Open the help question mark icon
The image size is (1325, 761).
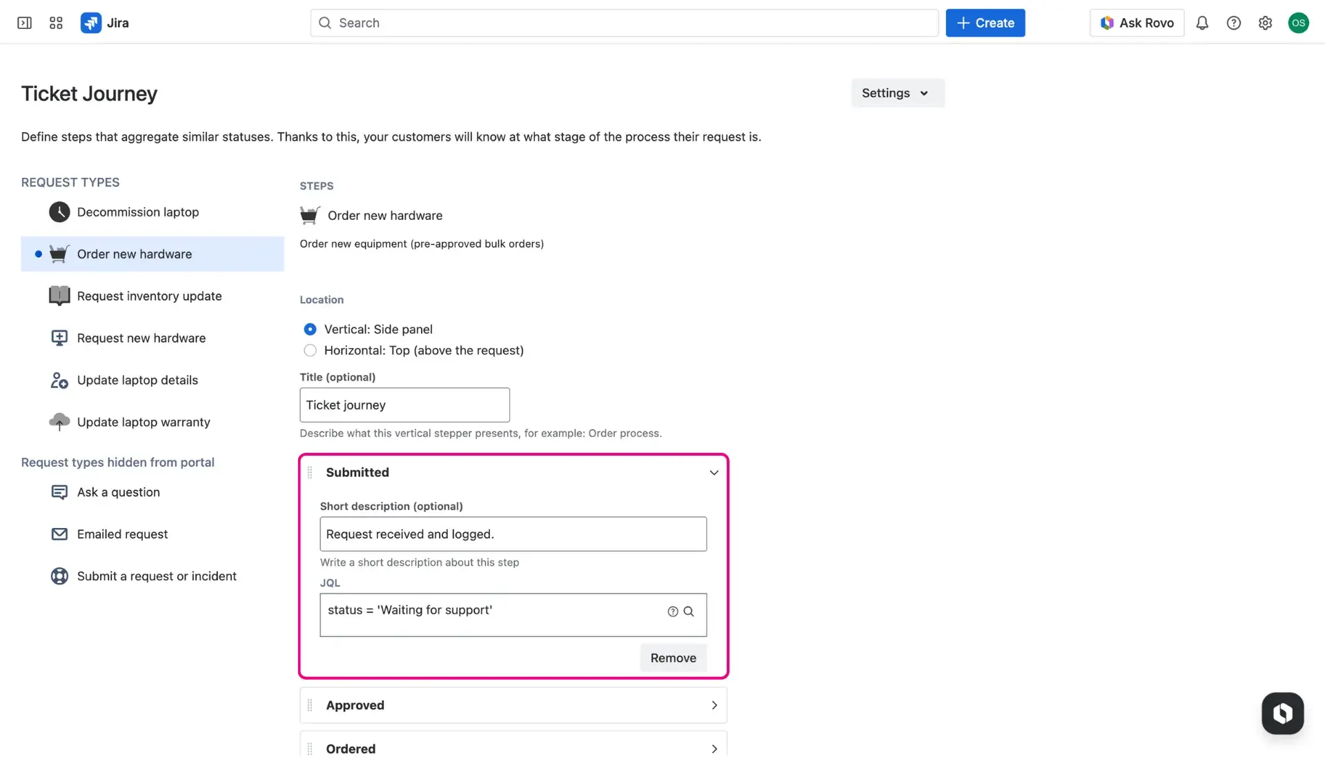(x=1235, y=23)
